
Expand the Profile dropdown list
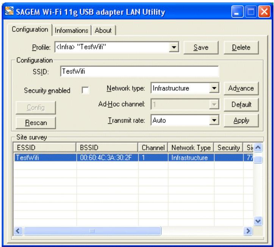coord(174,47)
